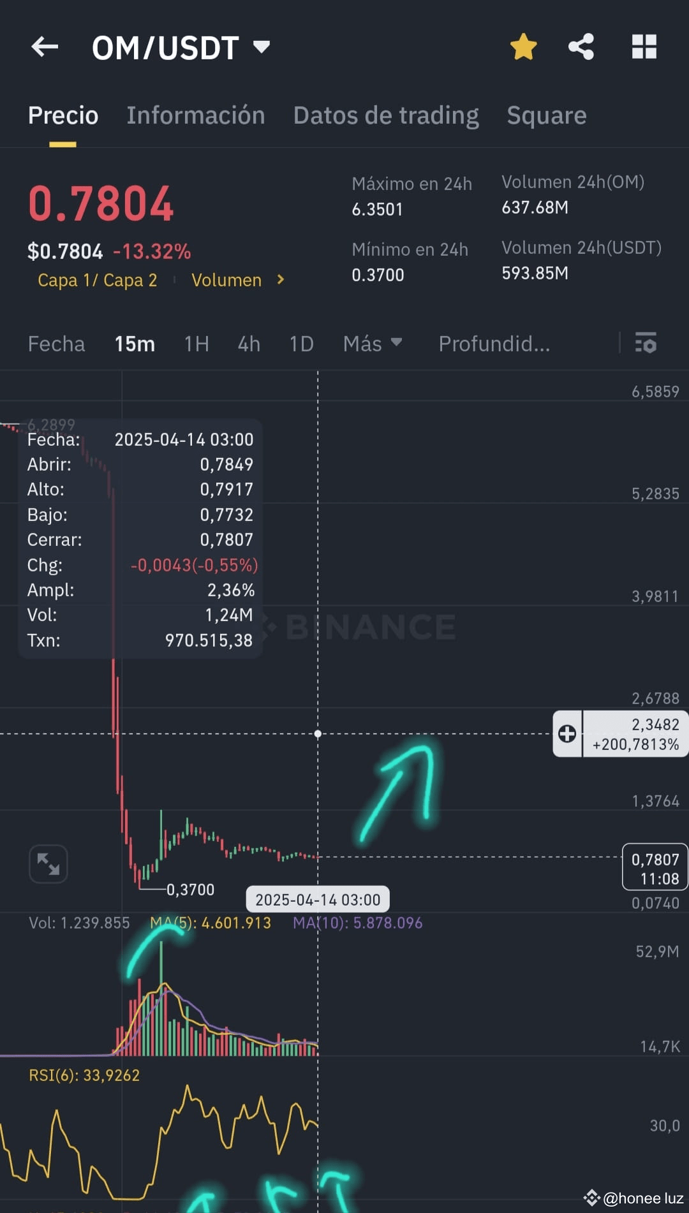Open chart settings icon beside Profundidad

click(646, 343)
